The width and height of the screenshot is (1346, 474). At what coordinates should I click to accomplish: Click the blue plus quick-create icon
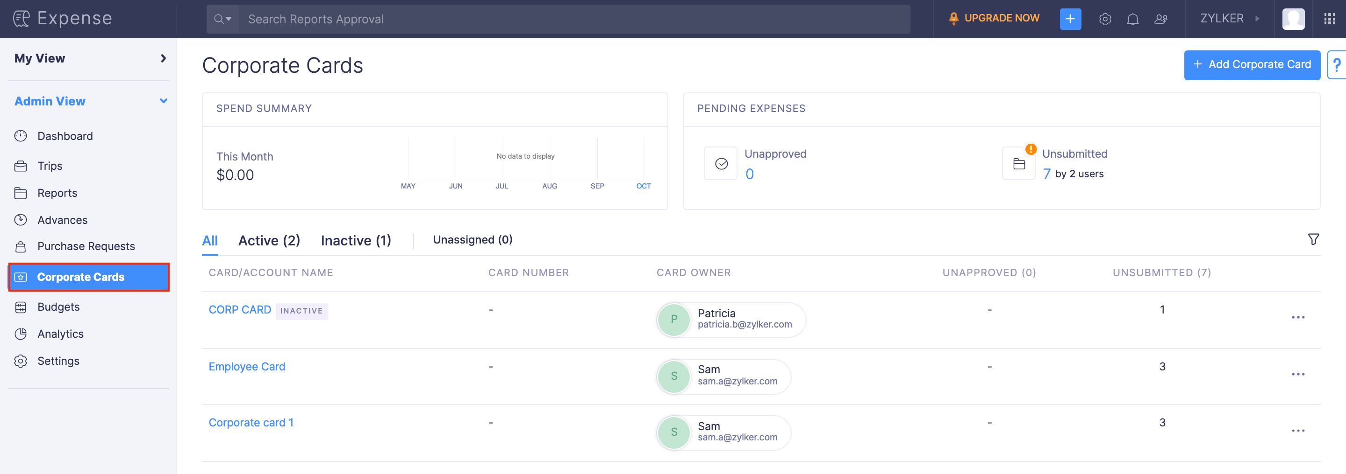[1071, 19]
